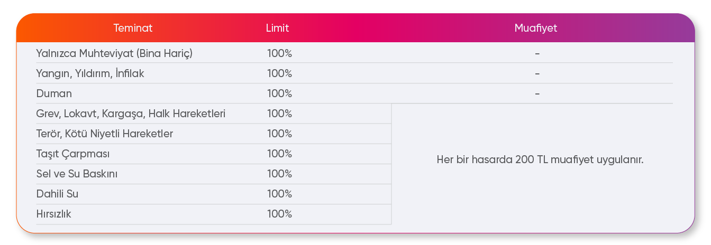Viewport: 711px width, 245px height.
Task: Click the Terör, Kötü Niyetli Hareketler label
Action: click(105, 134)
